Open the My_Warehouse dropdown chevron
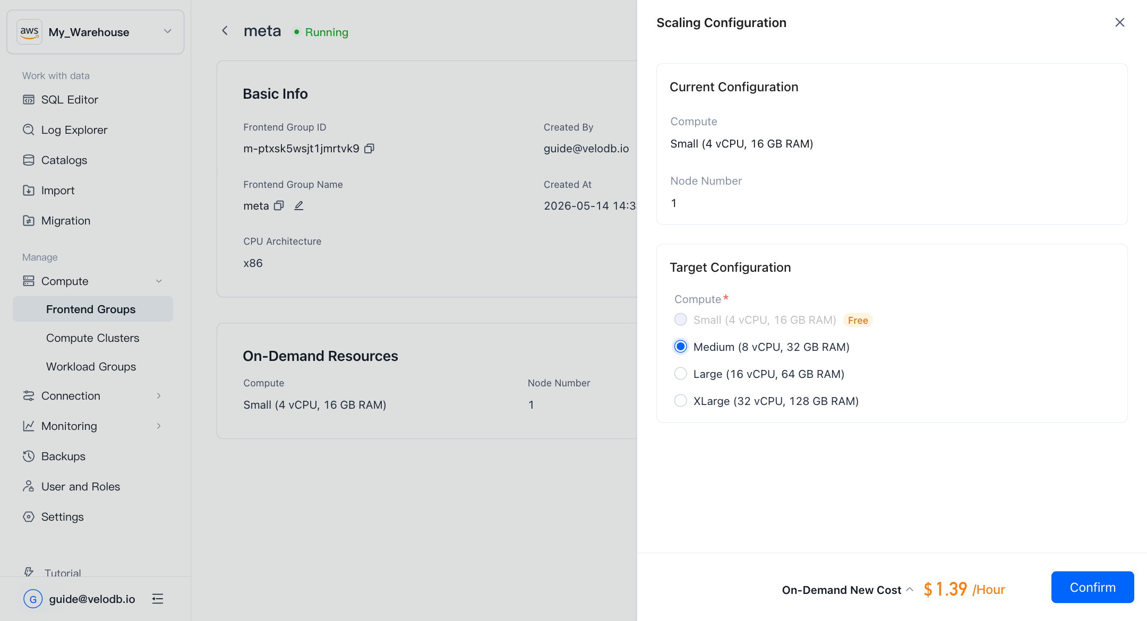 point(168,31)
